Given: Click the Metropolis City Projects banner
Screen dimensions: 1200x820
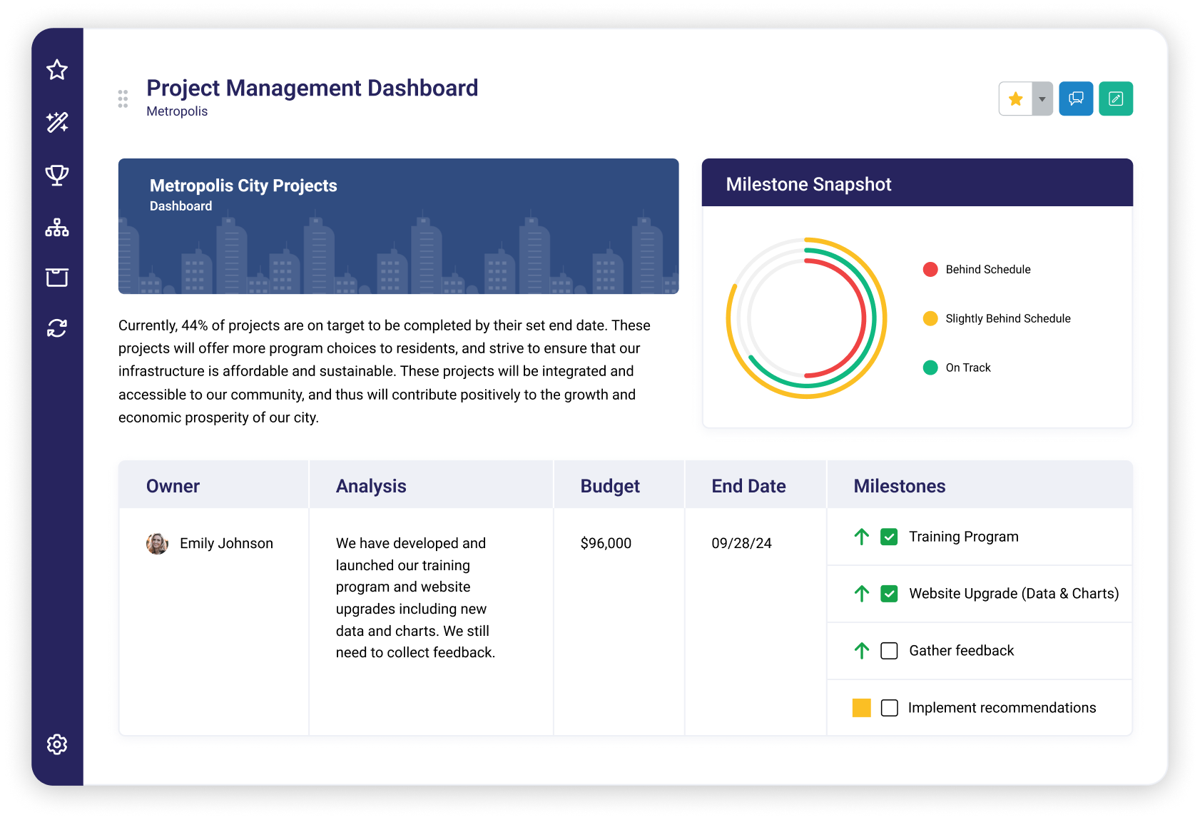Looking at the screenshot, I should (398, 226).
